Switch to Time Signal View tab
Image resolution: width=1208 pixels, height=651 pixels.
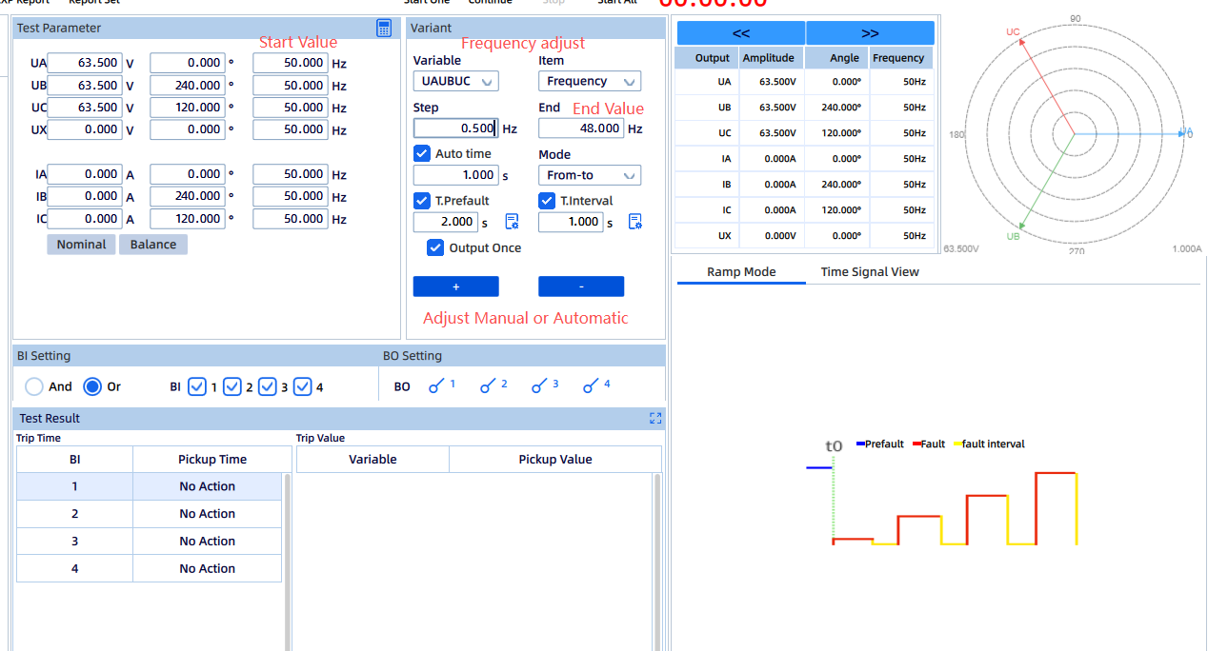869,272
